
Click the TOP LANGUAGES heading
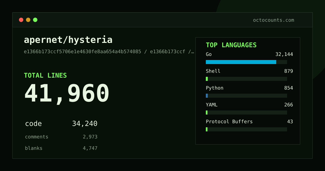(231, 45)
